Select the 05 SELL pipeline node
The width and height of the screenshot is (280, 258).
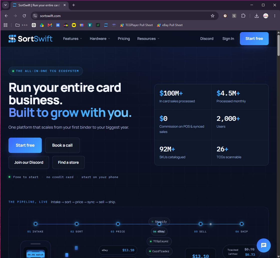[201, 224]
